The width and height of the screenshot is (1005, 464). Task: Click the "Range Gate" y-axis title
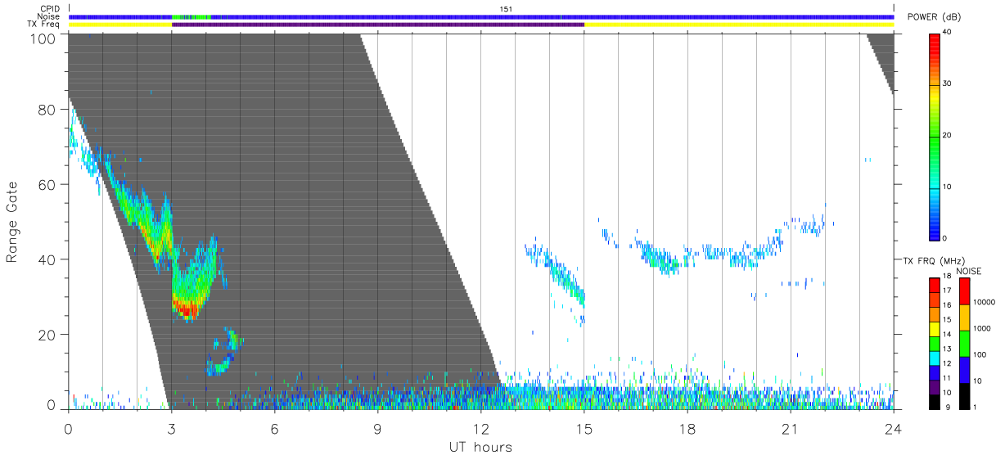point(12,222)
